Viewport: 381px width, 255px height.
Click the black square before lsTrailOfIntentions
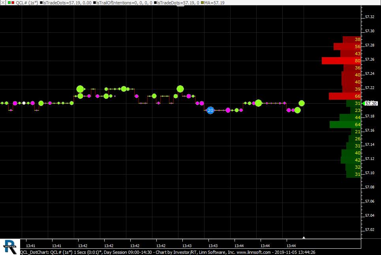94,3
